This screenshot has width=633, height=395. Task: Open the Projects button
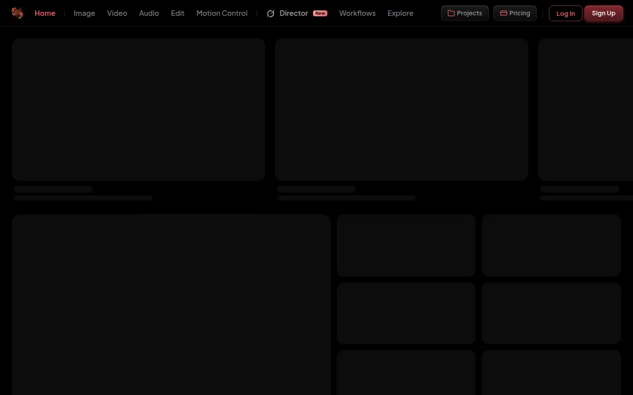click(x=465, y=13)
